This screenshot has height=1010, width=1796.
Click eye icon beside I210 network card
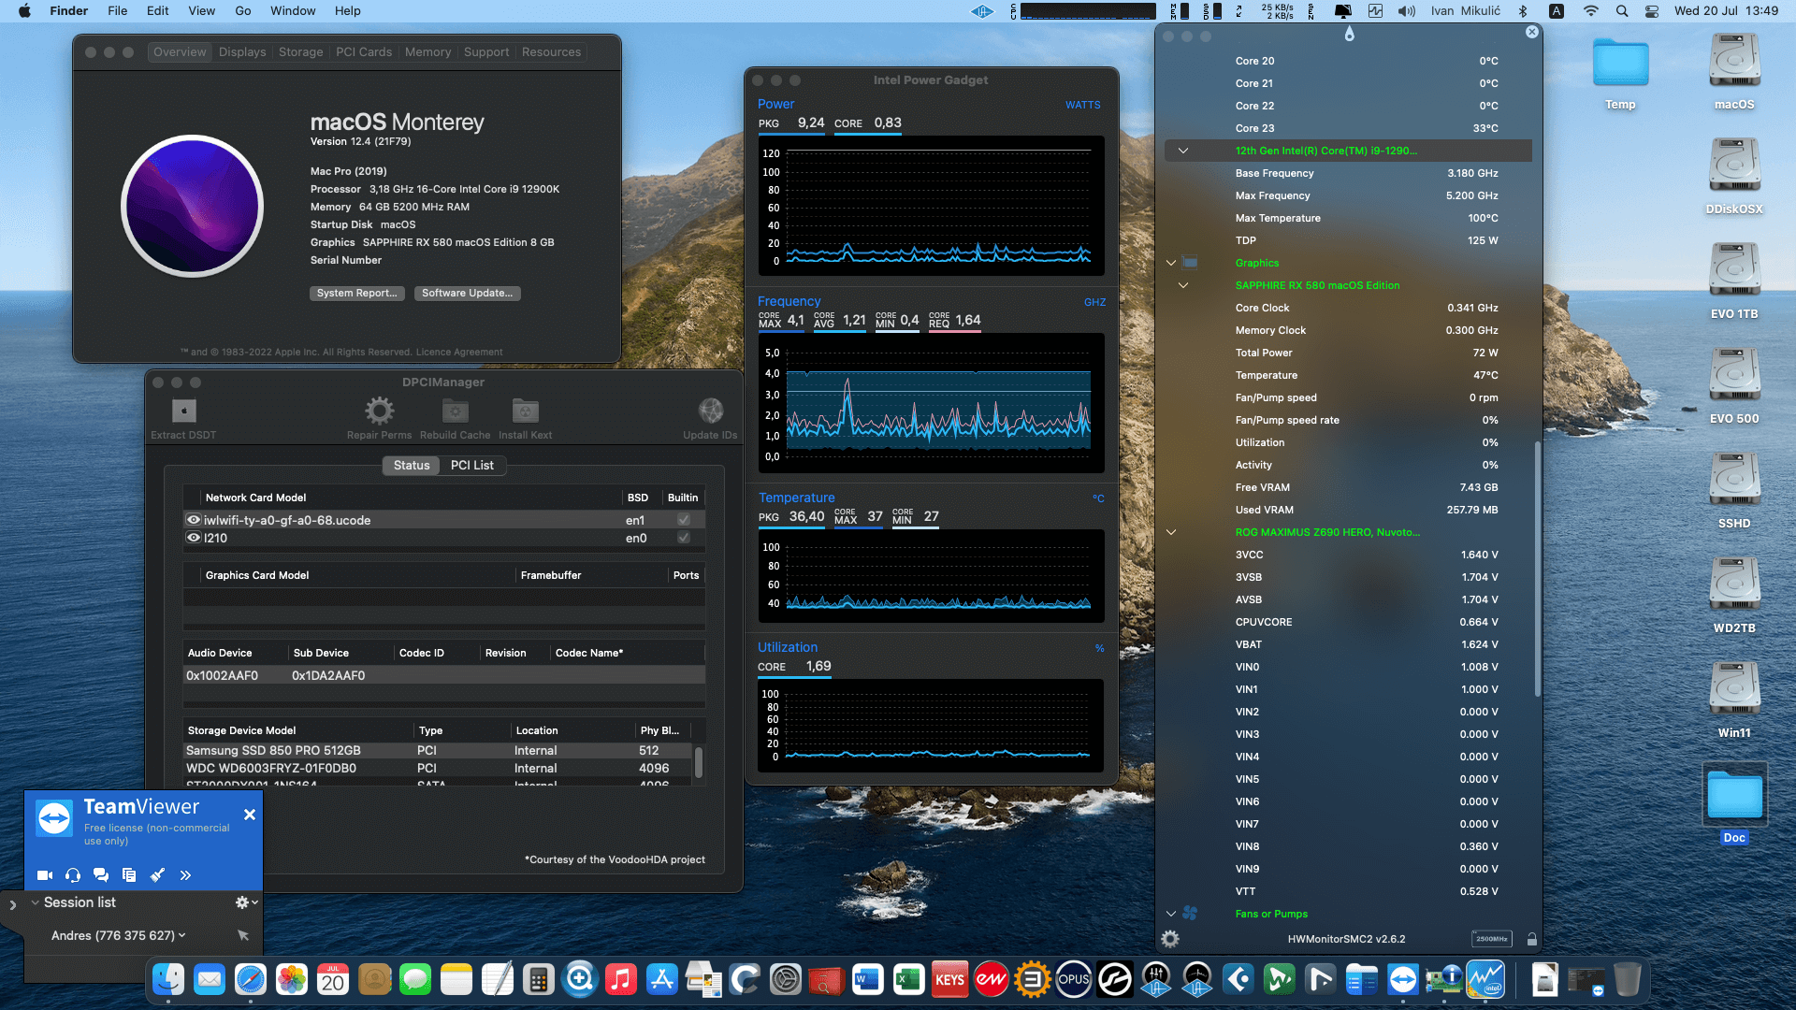[x=194, y=538]
